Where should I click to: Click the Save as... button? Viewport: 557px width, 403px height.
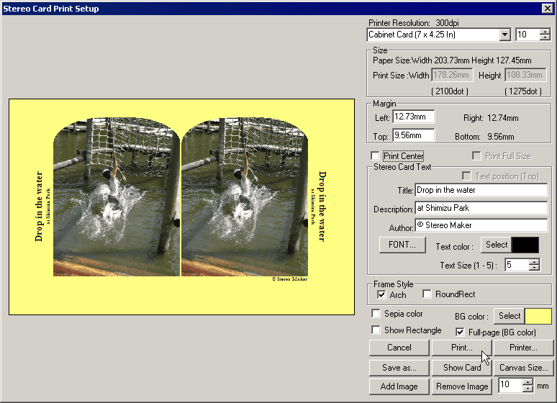(x=399, y=367)
